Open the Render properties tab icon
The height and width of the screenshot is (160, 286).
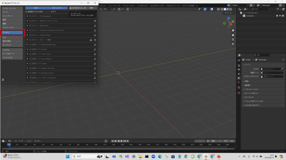[239, 65]
